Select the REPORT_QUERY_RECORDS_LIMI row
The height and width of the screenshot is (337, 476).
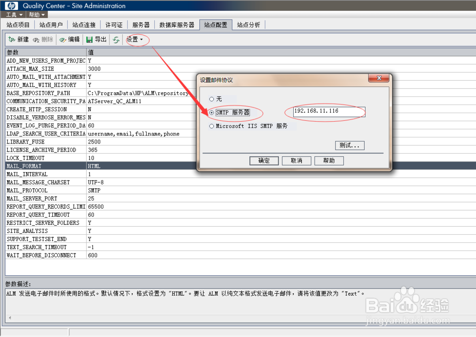tap(240, 207)
